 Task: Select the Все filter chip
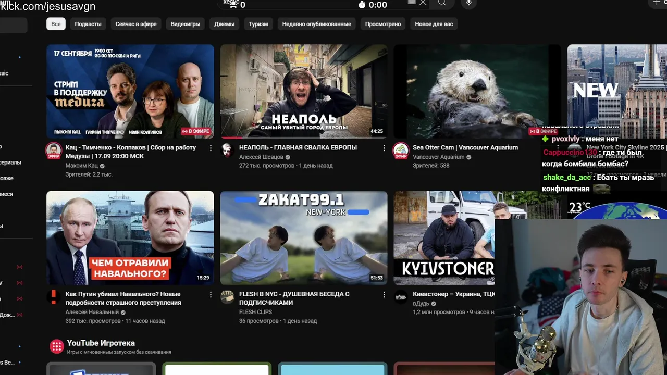[56, 24]
